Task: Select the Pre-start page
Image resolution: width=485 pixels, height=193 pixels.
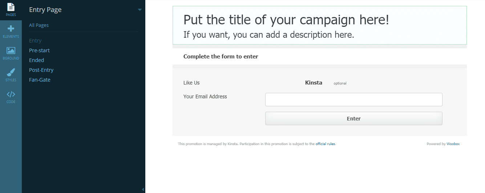Action: coord(39,50)
